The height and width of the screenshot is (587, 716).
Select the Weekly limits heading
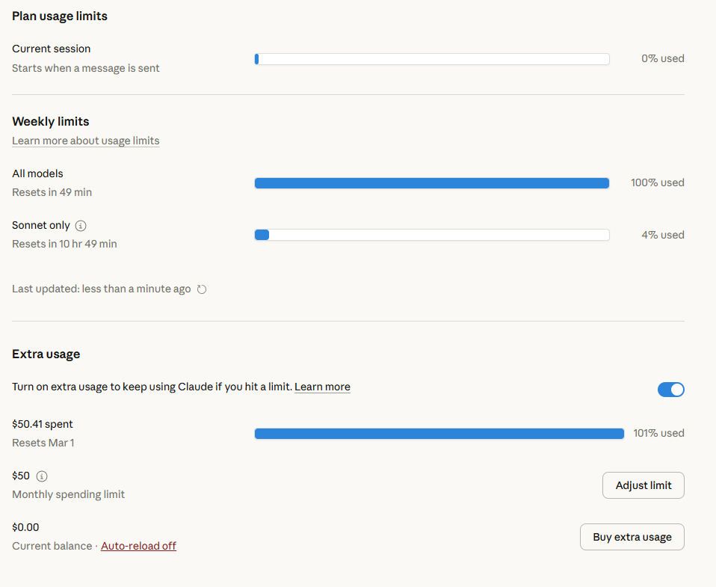point(51,121)
